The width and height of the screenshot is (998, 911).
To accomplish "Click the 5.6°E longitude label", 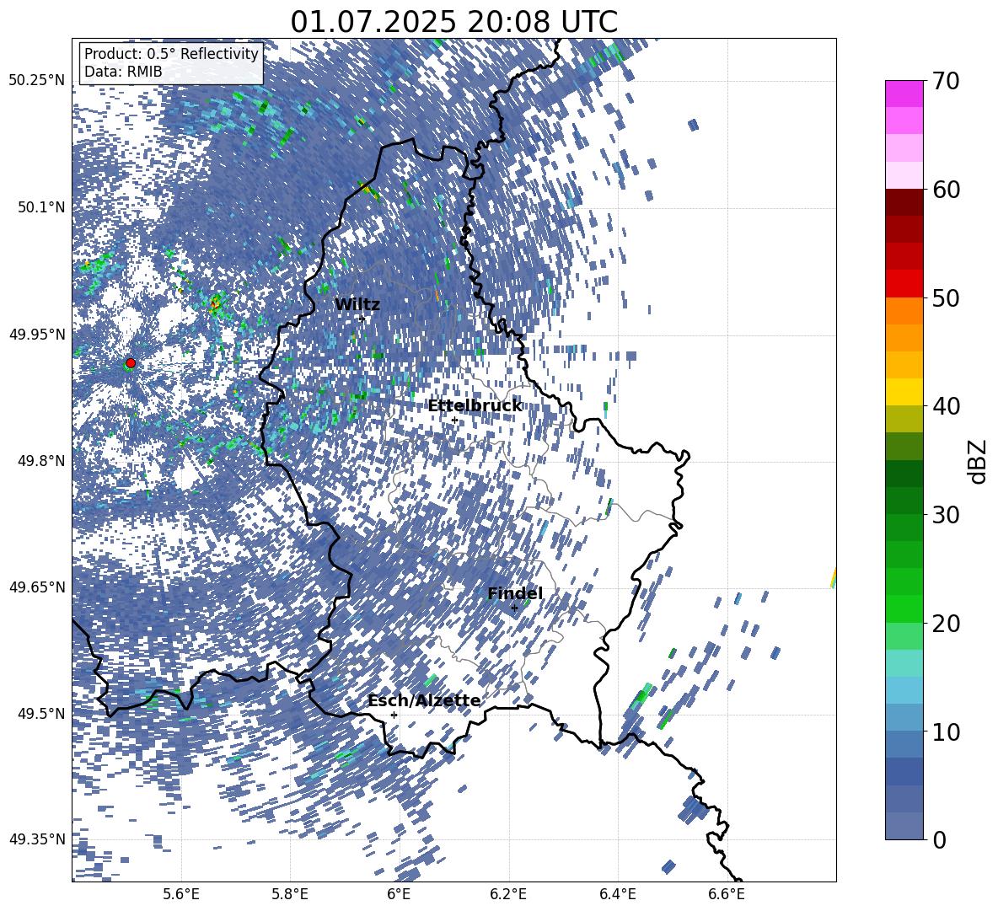I will [180, 894].
